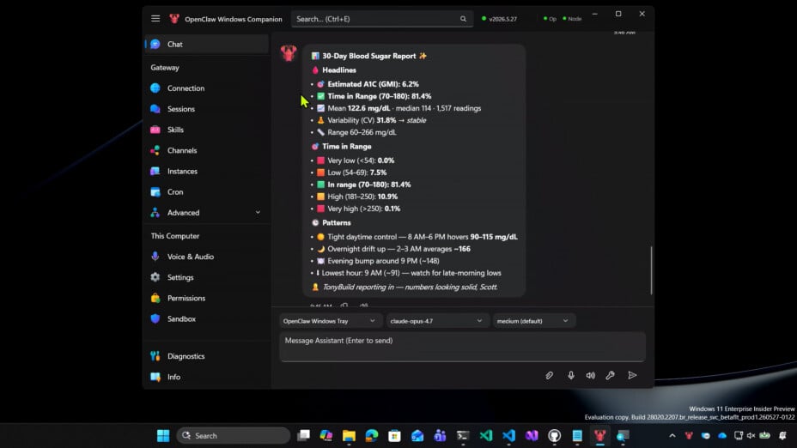Viewport: 797px width, 448px height.
Task: Open the OpenClaw Windows Tray dropdown
Action: 330,321
